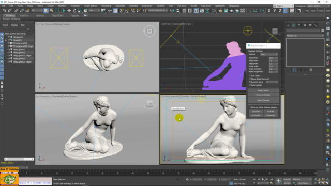Click the Mirror tool icon
The width and height of the screenshot is (331, 186).
click(172, 11)
